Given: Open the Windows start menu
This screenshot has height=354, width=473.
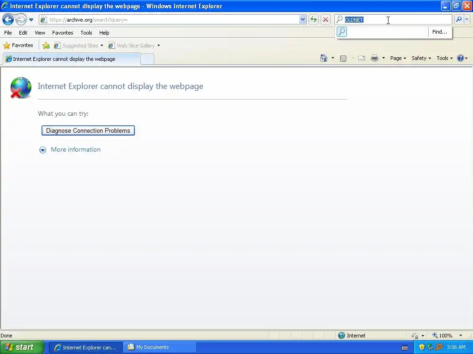Looking at the screenshot, I should (x=22, y=348).
